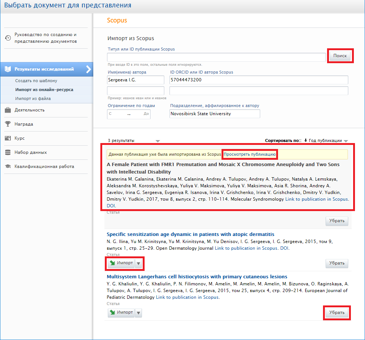365x340 pixels.
Task: Click the book icon for Результаты исследований
Action: pyautogui.click(x=8, y=69)
